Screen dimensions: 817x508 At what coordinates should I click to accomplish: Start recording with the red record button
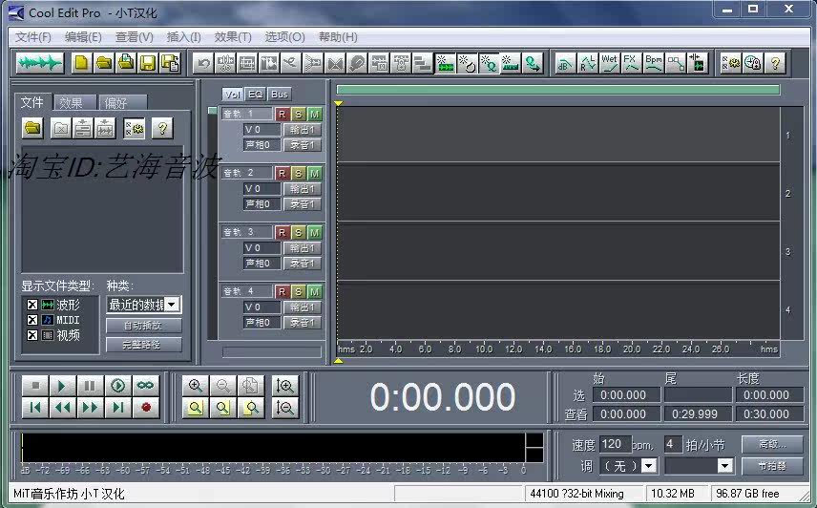pyautogui.click(x=145, y=408)
